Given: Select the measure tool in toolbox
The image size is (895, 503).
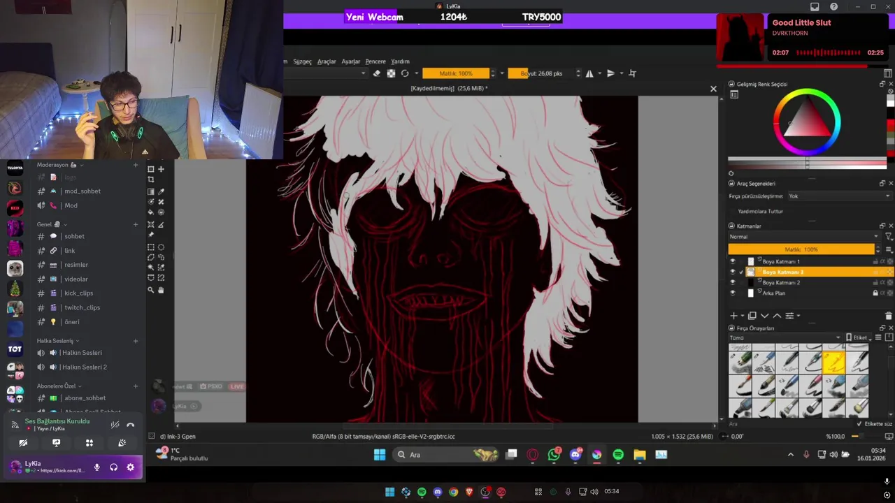Looking at the screenshot, I should click(161, 225).
